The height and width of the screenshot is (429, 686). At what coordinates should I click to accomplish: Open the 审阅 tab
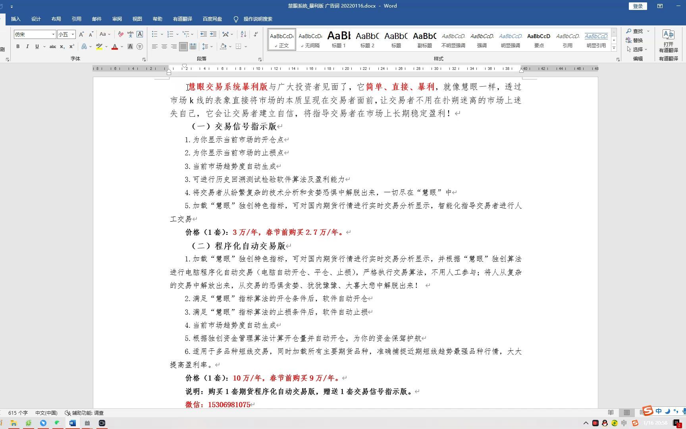coord(117,19)
